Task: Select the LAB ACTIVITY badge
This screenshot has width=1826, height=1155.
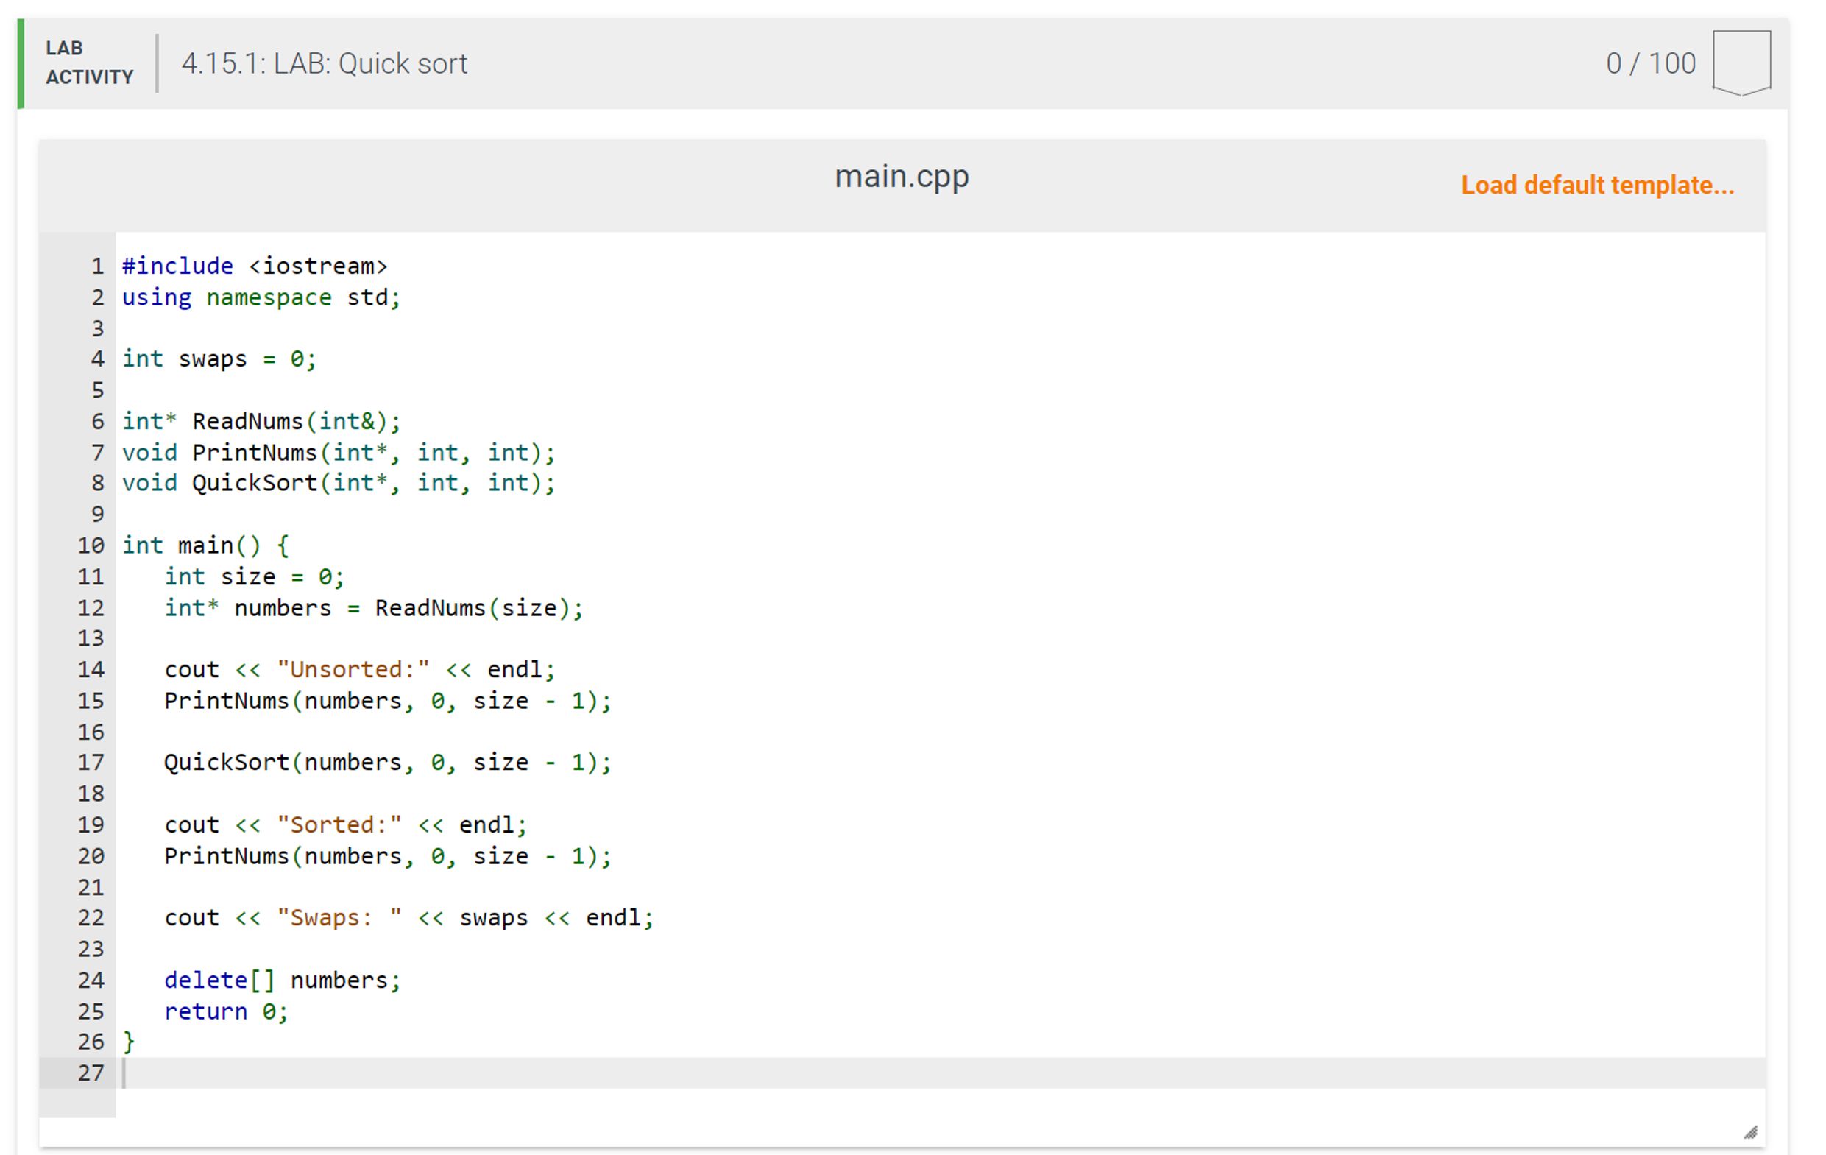Action: coord(89,61)
